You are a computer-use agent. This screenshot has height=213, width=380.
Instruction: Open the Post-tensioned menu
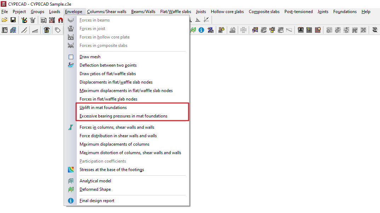(298, 12)
